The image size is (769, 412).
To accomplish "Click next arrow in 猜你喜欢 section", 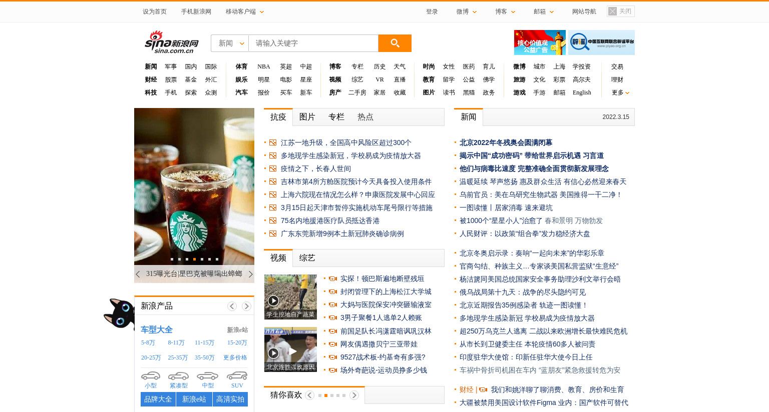I will 354,395.
